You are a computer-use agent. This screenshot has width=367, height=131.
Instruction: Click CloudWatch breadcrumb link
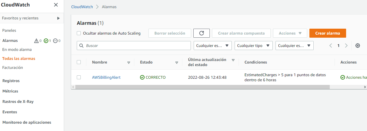point(82,7)
